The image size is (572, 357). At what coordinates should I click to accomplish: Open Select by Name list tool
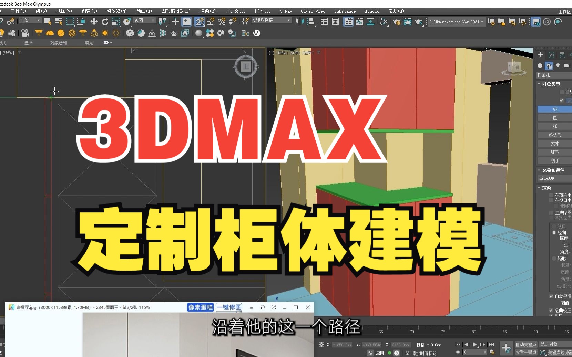coord(59,21)
